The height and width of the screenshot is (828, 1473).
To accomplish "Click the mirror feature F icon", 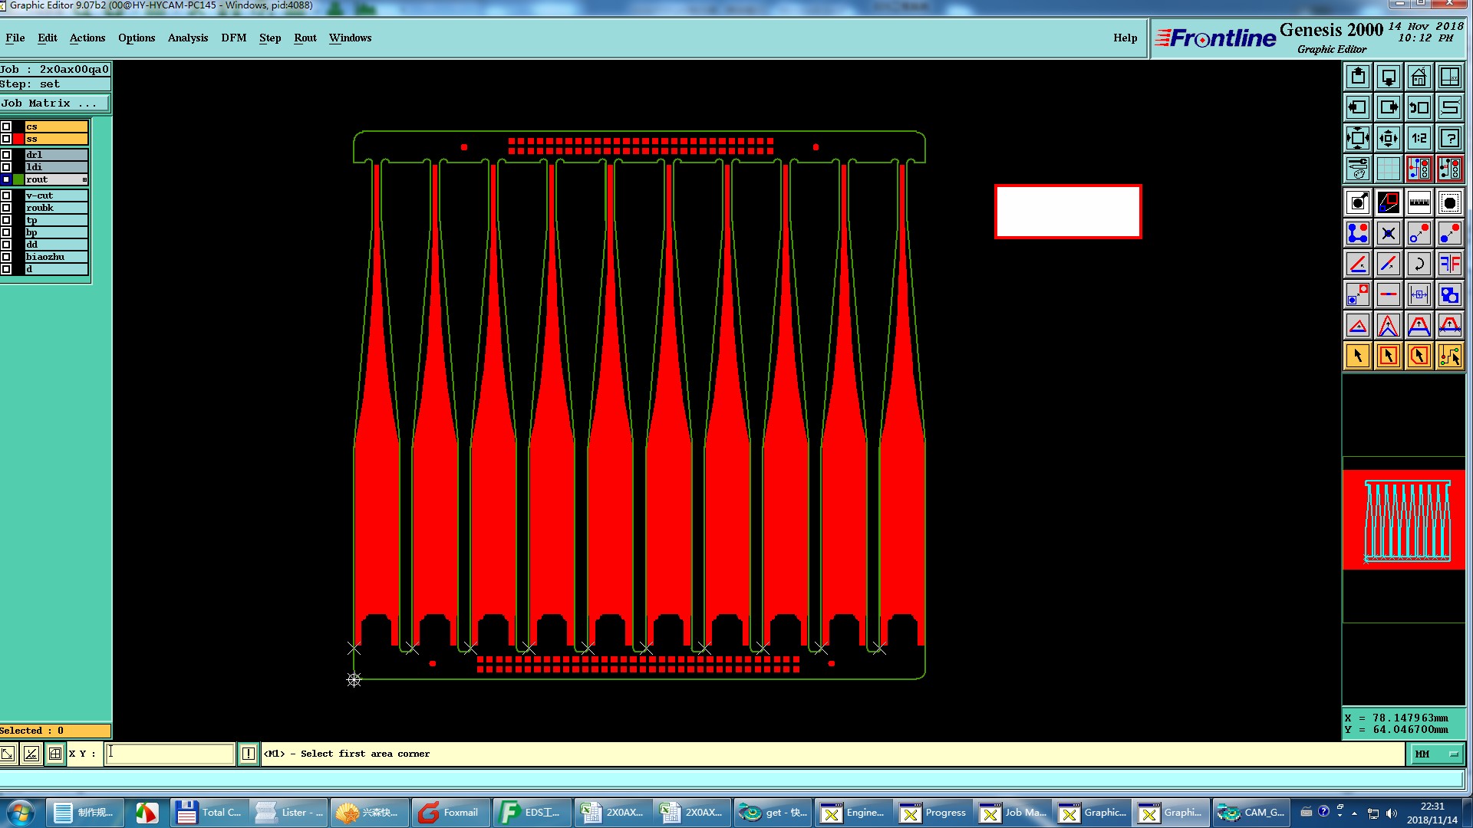I will point(1449,264).
